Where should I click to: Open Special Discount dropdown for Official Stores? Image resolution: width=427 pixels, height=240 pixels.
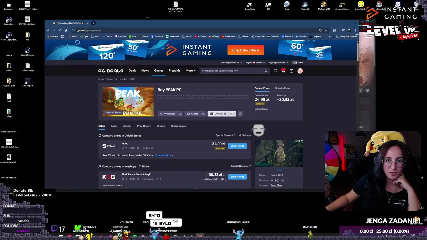[x=226, y=135]
